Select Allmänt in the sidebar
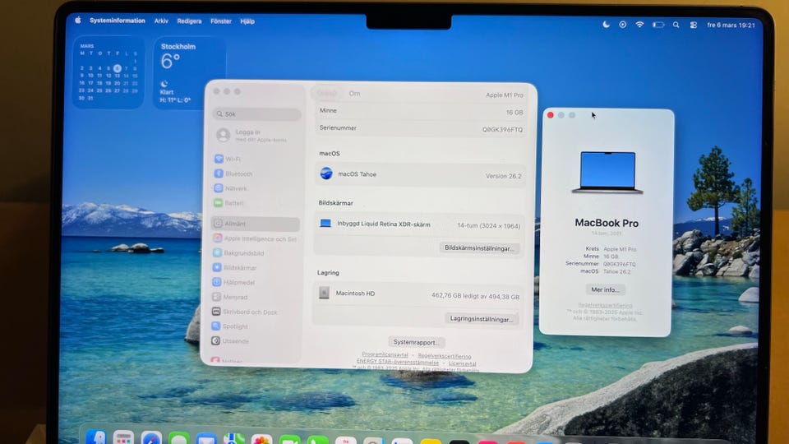This screenshot has width=789, height=444. point(256,224)
